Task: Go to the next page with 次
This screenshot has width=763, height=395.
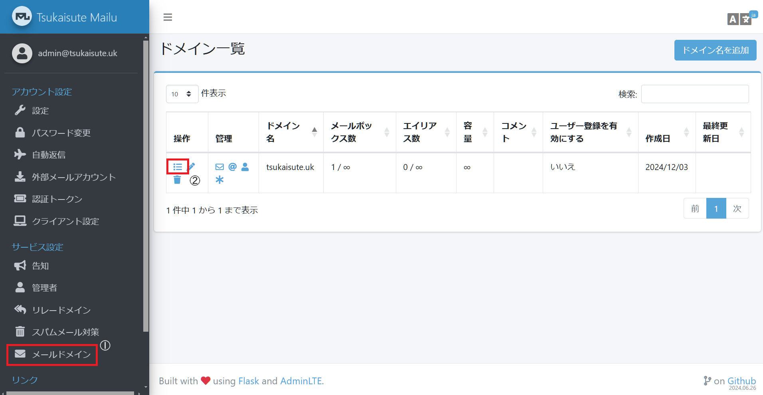Action: point(737,208)
